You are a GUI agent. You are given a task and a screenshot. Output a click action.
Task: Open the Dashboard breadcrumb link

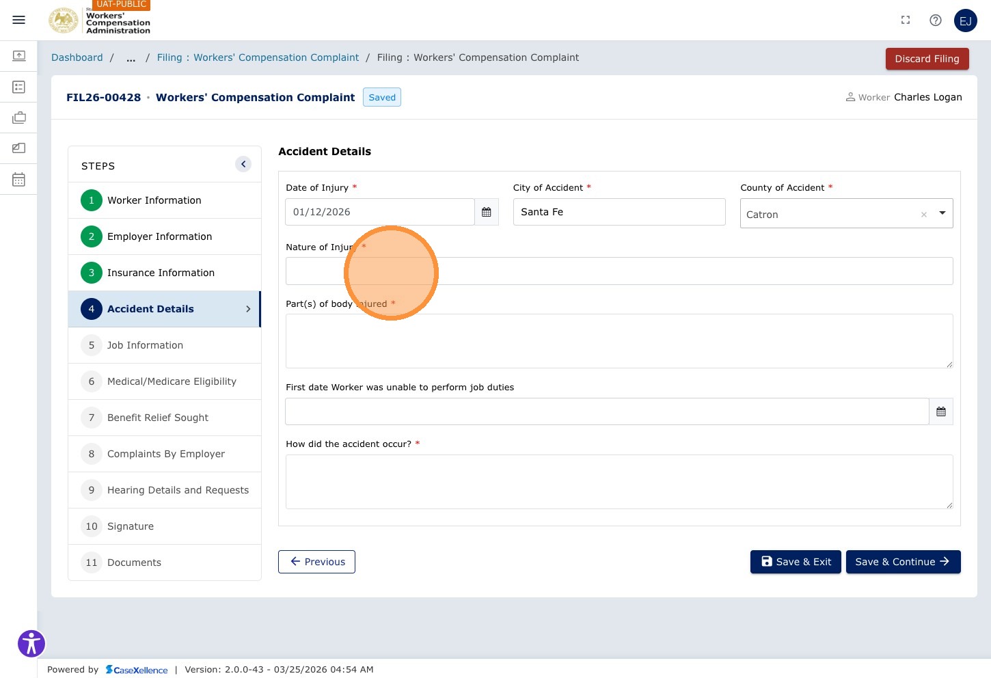(77, 57)
